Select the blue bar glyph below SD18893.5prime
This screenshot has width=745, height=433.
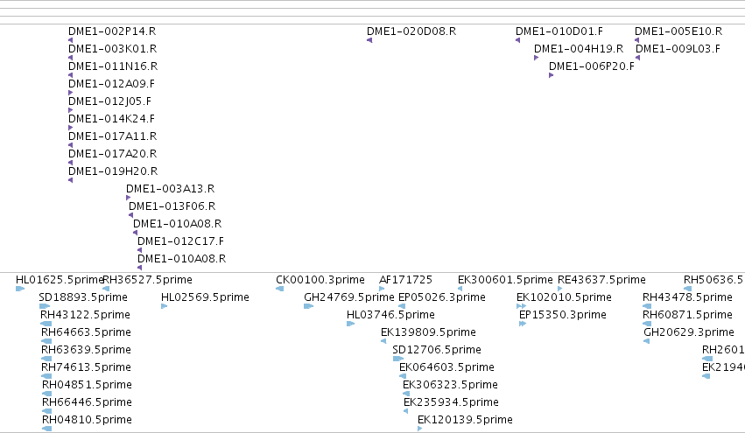click(x=44, y=306)
